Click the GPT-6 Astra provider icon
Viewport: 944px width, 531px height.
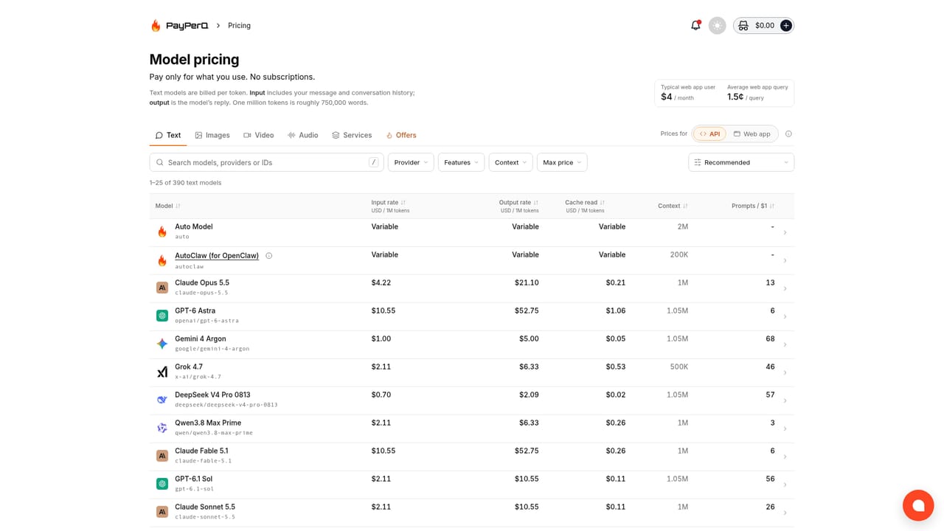coord(162,316)
